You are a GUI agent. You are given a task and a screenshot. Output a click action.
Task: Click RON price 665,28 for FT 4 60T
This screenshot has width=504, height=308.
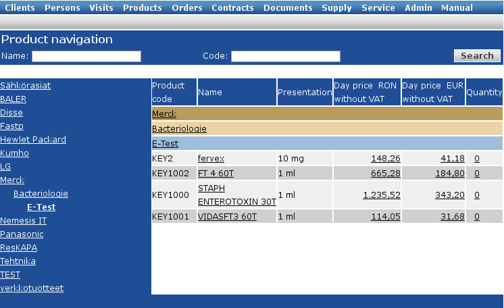[386, 174]
